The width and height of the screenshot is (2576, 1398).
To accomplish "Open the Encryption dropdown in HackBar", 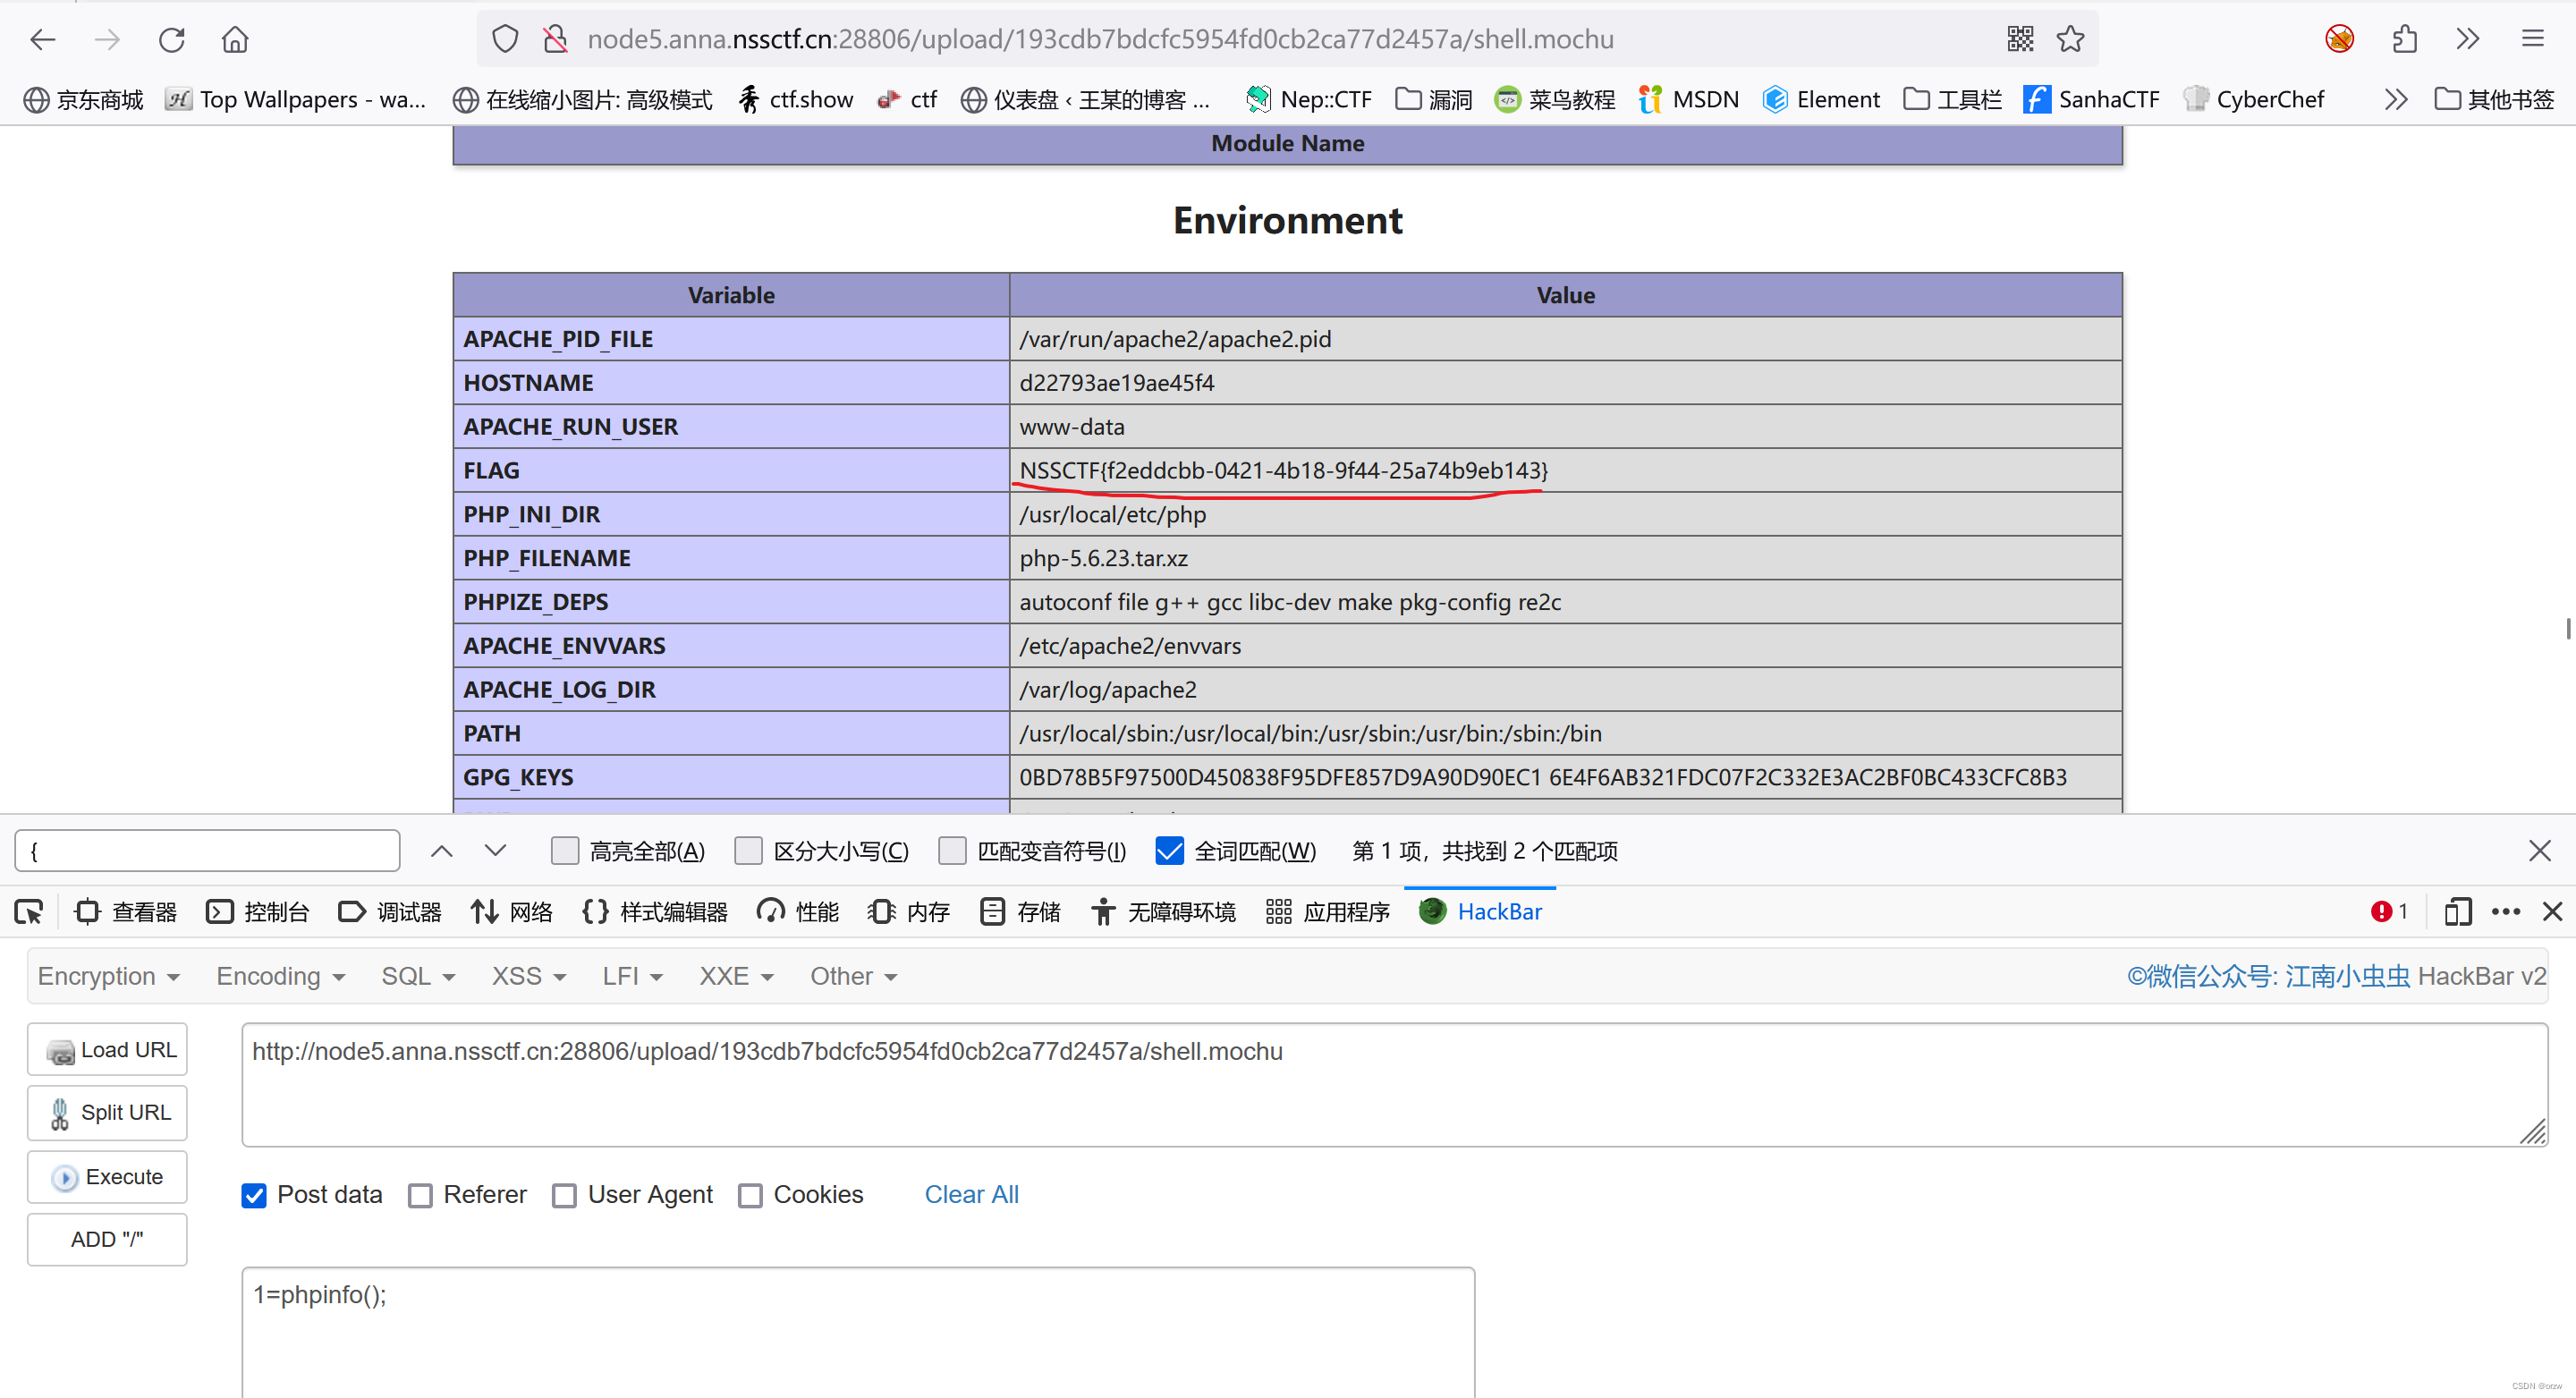I will (x=108, y=976).
